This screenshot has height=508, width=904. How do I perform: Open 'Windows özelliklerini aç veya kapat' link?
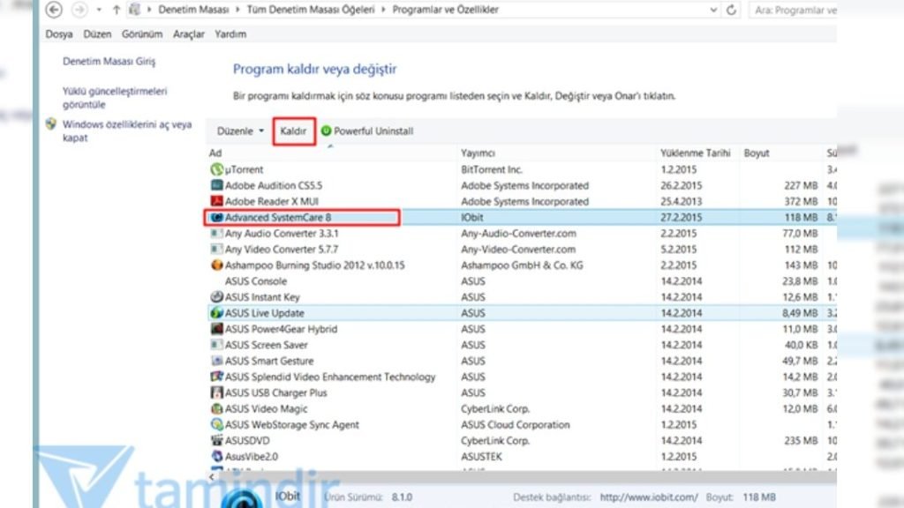click(127, 131)
